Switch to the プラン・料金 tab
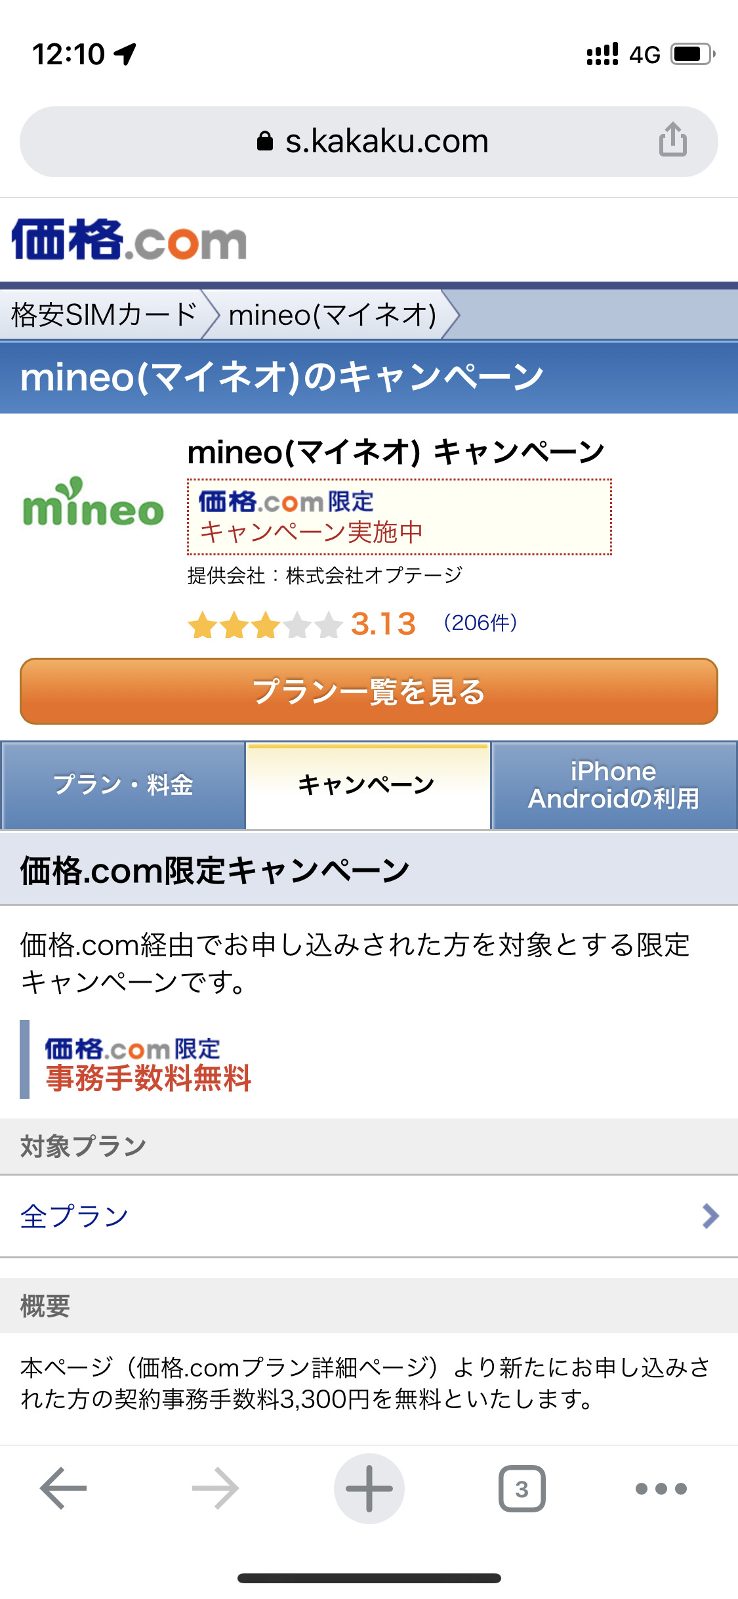 (x=123, y=785)
